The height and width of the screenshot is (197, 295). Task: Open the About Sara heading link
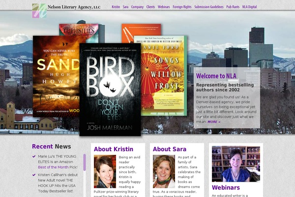tap(170, 149)
